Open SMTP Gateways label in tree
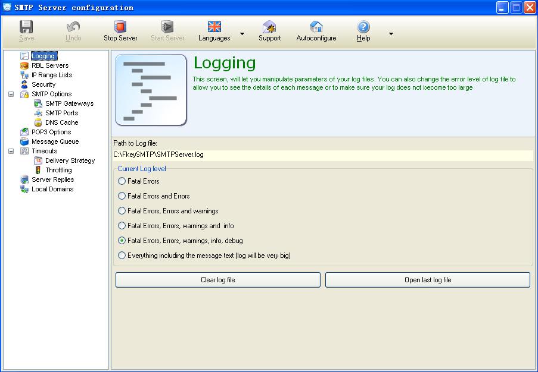The height and width of the screenshot is (372, 538). (69, 103)
